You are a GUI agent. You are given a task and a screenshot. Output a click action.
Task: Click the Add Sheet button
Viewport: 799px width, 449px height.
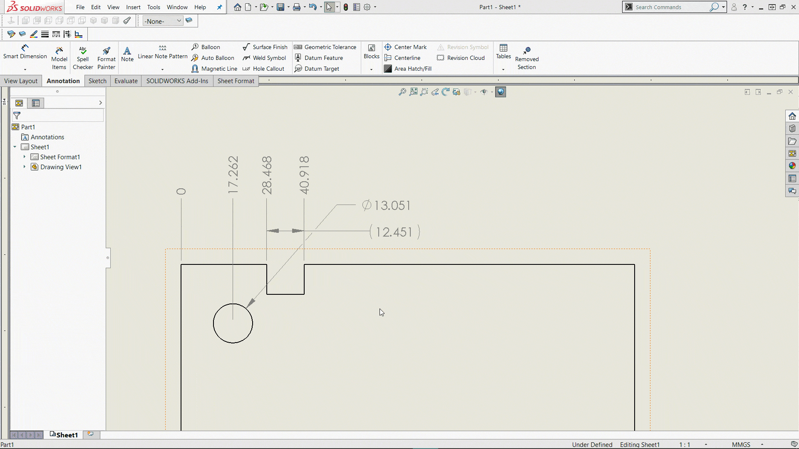click(90, 434)
